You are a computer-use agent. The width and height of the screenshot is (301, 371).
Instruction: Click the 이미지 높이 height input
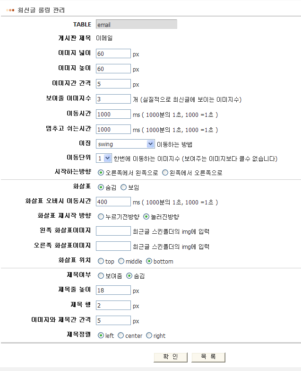tap(113, 69)
